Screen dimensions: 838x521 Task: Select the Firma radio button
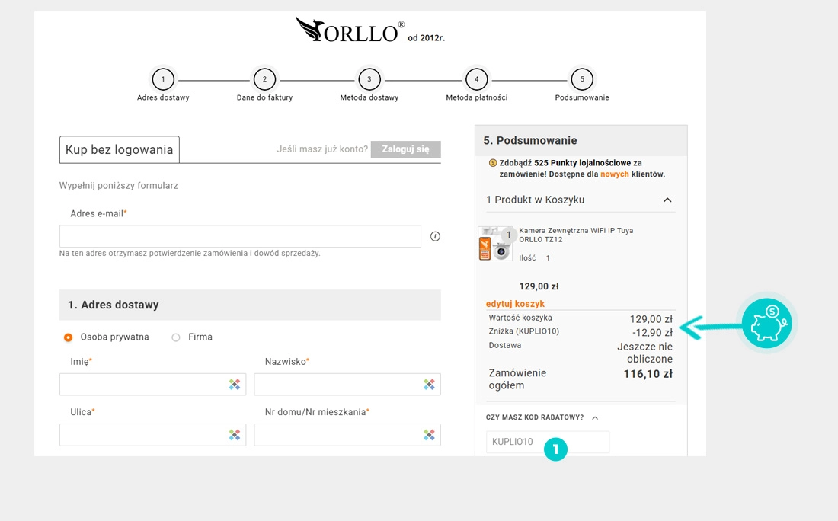point(176,337)
